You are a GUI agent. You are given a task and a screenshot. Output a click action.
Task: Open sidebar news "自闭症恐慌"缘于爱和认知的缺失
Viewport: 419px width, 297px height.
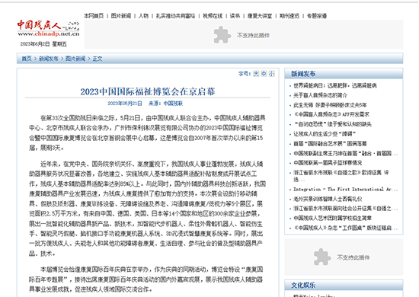[332, 124]
